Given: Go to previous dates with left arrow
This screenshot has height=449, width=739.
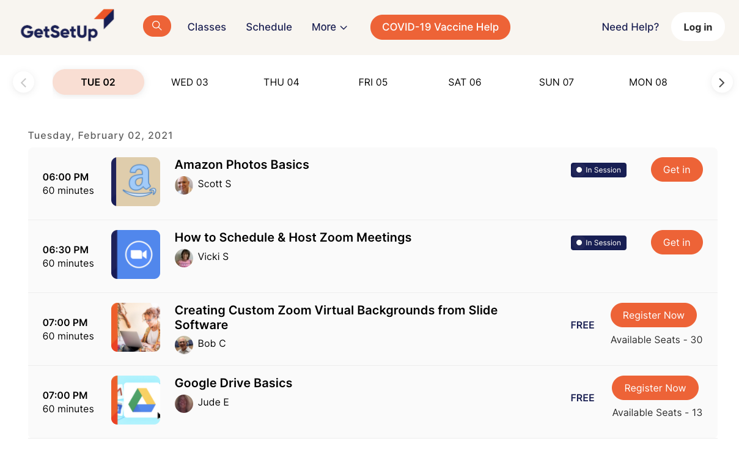Looking at the screenshot, I should pyautogui.click(x=23, y=83).
